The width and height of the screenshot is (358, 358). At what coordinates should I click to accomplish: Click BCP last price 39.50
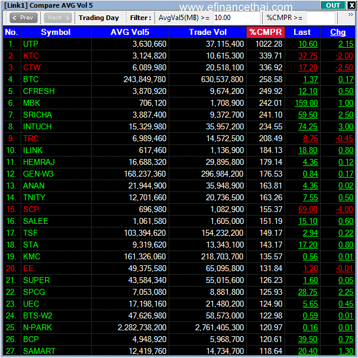coord(308,340)
